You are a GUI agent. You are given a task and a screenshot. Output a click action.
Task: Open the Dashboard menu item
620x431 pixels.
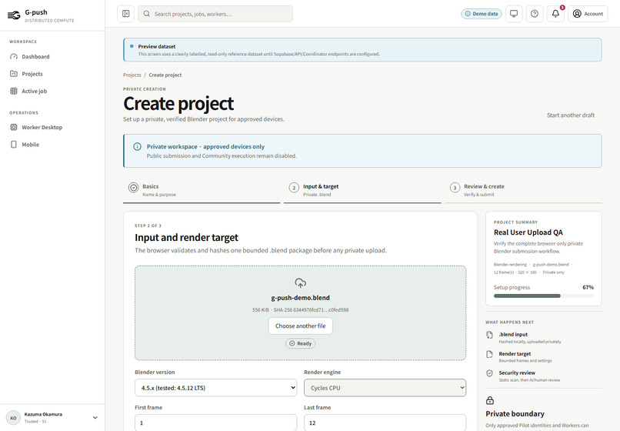(x=52, y=57)
